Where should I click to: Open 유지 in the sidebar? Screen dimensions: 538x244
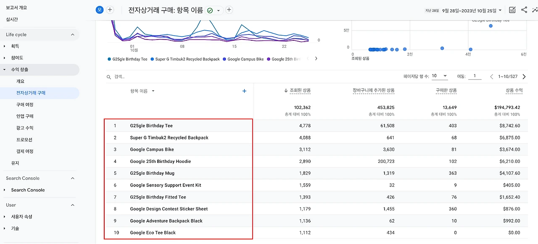(x=15, y=163)
